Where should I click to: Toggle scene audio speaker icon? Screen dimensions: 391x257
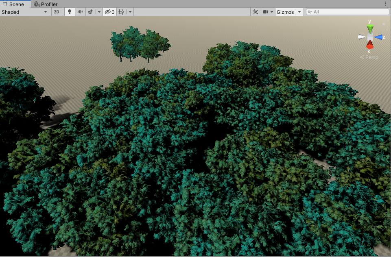pyautogui.click(x=80, y=12)
